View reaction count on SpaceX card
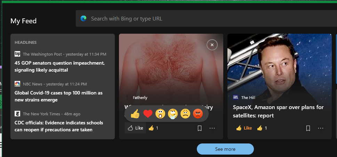The image size is (337, 157). pyautogui.click(x=262, y=128)
